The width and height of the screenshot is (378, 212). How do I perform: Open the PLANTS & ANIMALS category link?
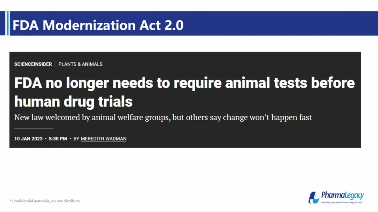[x=80, y=65]
